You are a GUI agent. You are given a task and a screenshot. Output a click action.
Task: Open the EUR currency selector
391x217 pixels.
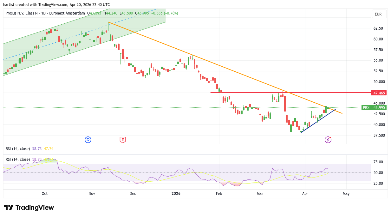[x=379, y=14]
